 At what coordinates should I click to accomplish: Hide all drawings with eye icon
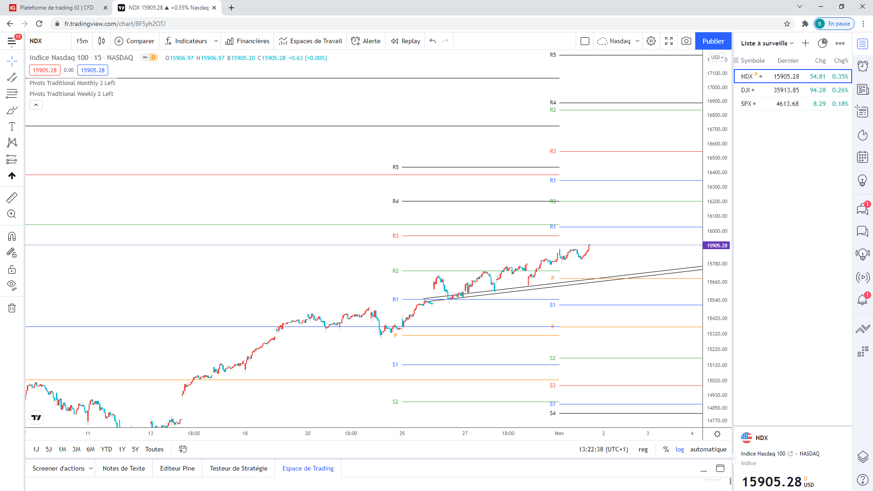[12, 286]
